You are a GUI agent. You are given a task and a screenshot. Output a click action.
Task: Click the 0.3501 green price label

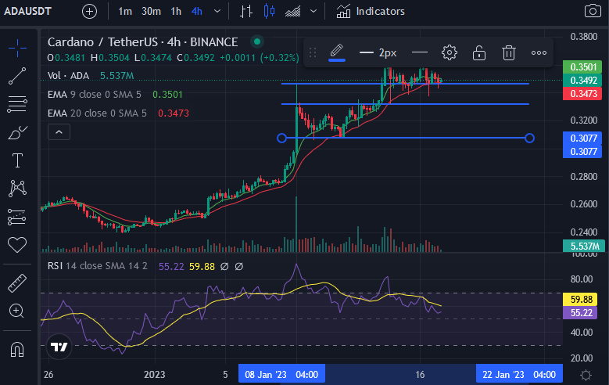(582, 67)
